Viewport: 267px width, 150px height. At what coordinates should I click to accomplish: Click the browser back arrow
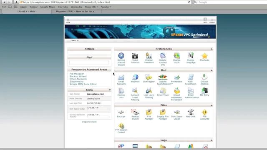tap(4, 2)
